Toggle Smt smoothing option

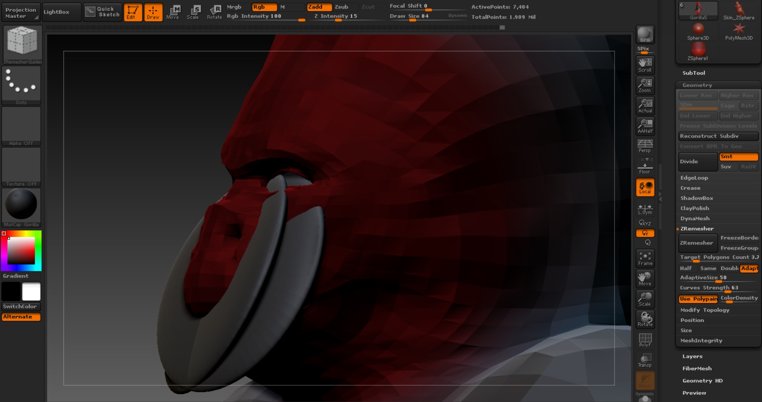coord(738,157)
